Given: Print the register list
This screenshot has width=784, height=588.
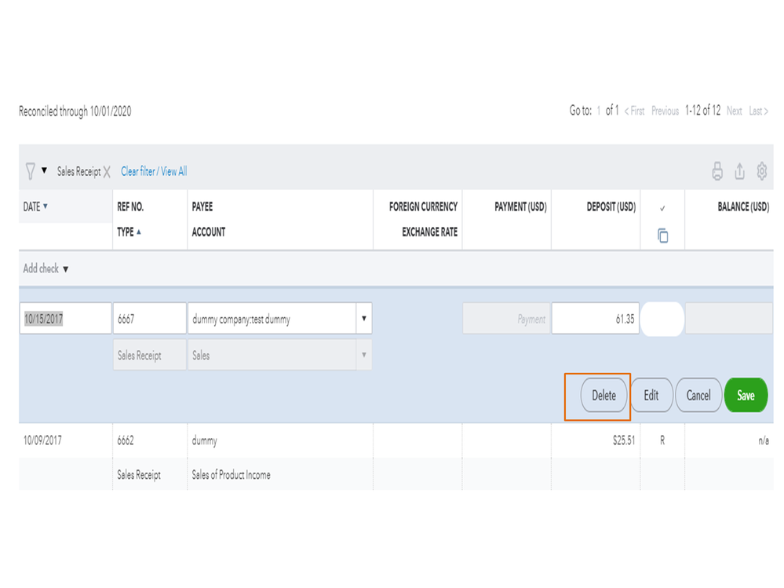Looking at the screenshot, I should point(717,171).
